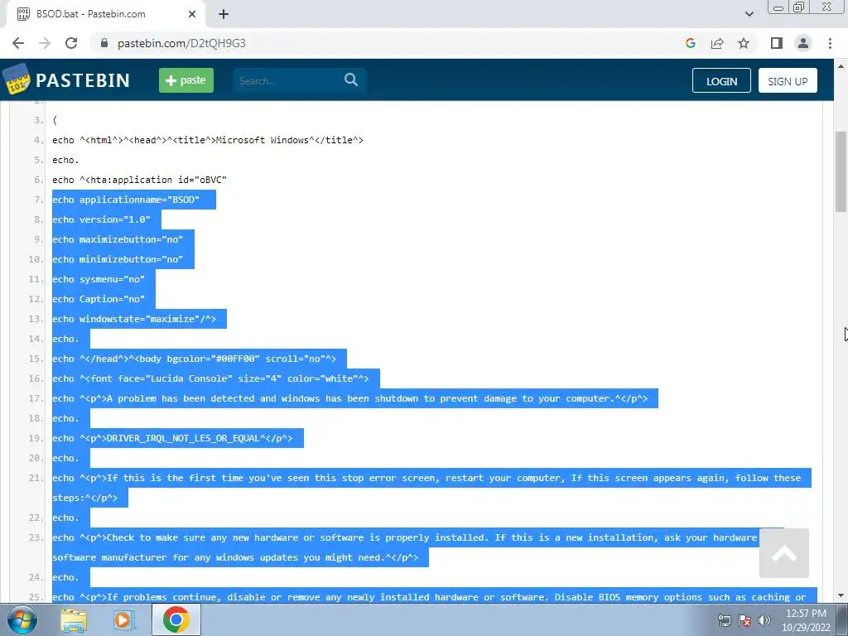Click the minimizebutton="no" line

point(118,259)
